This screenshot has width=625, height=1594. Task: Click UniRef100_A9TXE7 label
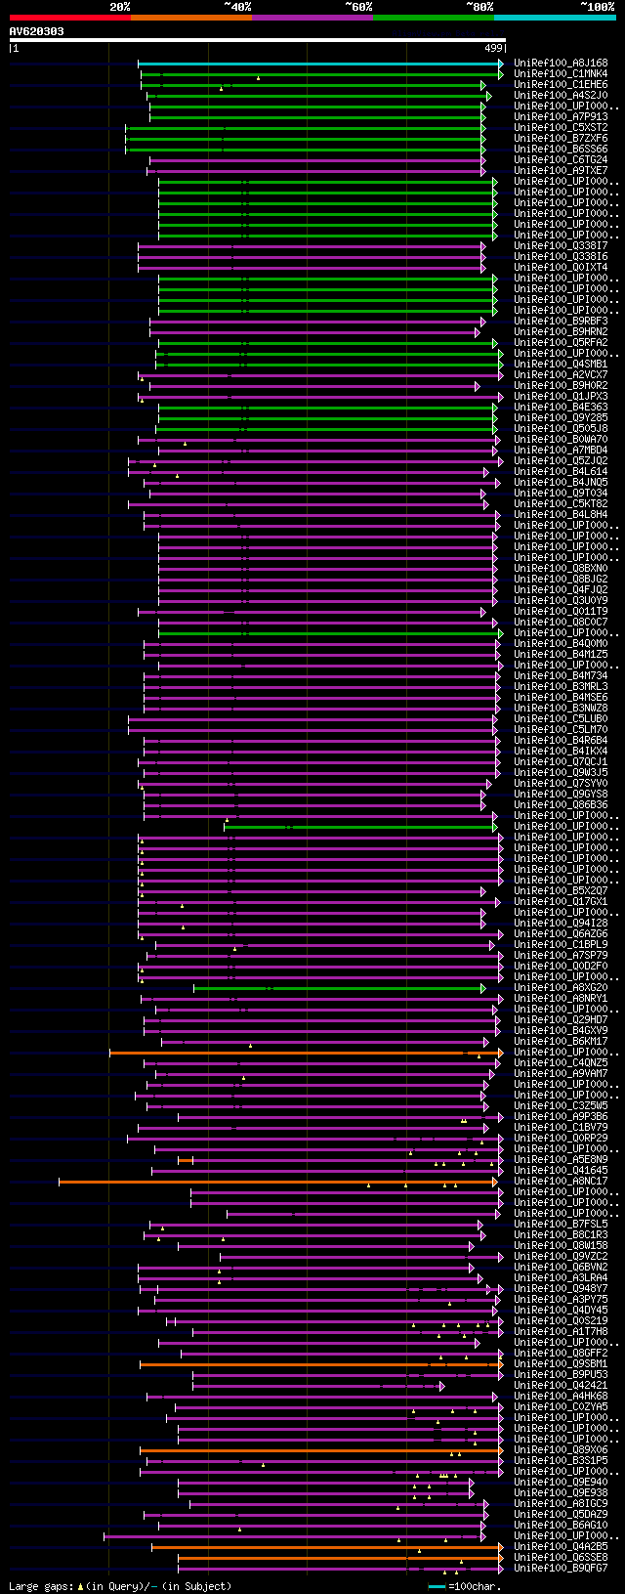561,170
